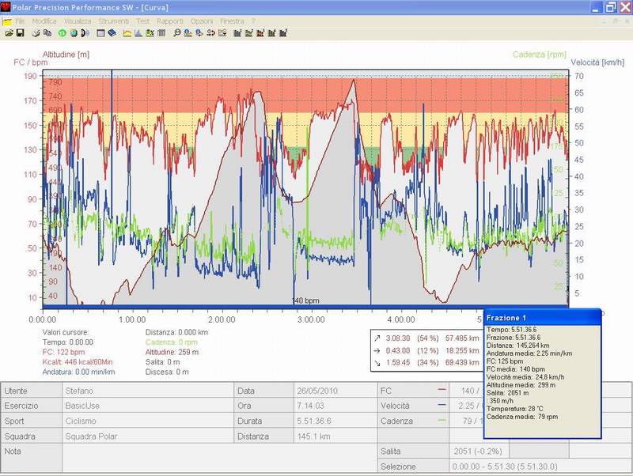Show the curve graph toolbar icon
633x476 pixels.
point(127,33)
